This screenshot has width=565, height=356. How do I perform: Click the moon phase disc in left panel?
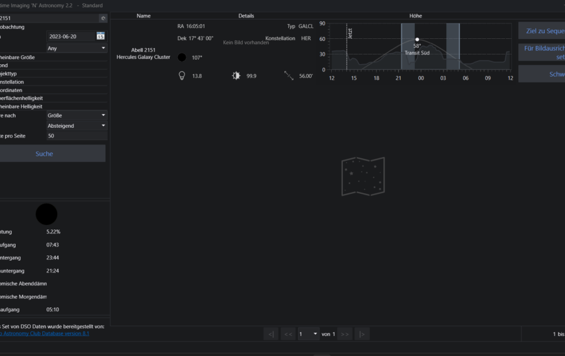coord(46,214)
